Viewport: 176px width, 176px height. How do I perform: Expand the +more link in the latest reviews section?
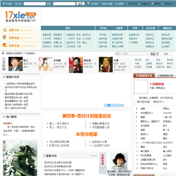[94, 155]
